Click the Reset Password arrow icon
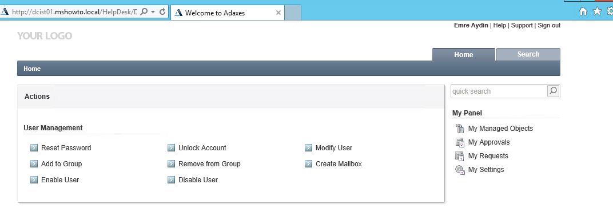The image size is (613, 208). coord(34,148)
